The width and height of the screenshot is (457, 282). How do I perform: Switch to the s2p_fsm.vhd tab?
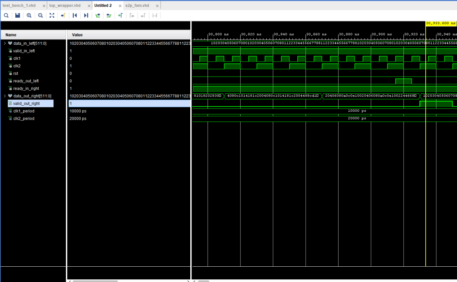[137, 5]
